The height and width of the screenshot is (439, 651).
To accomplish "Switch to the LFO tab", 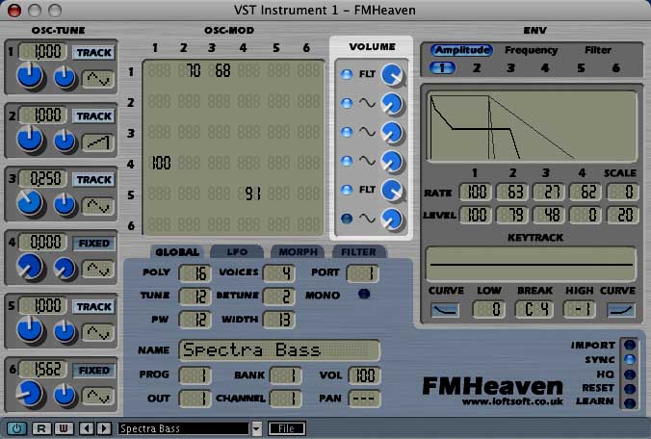I will tap(237, 252).
